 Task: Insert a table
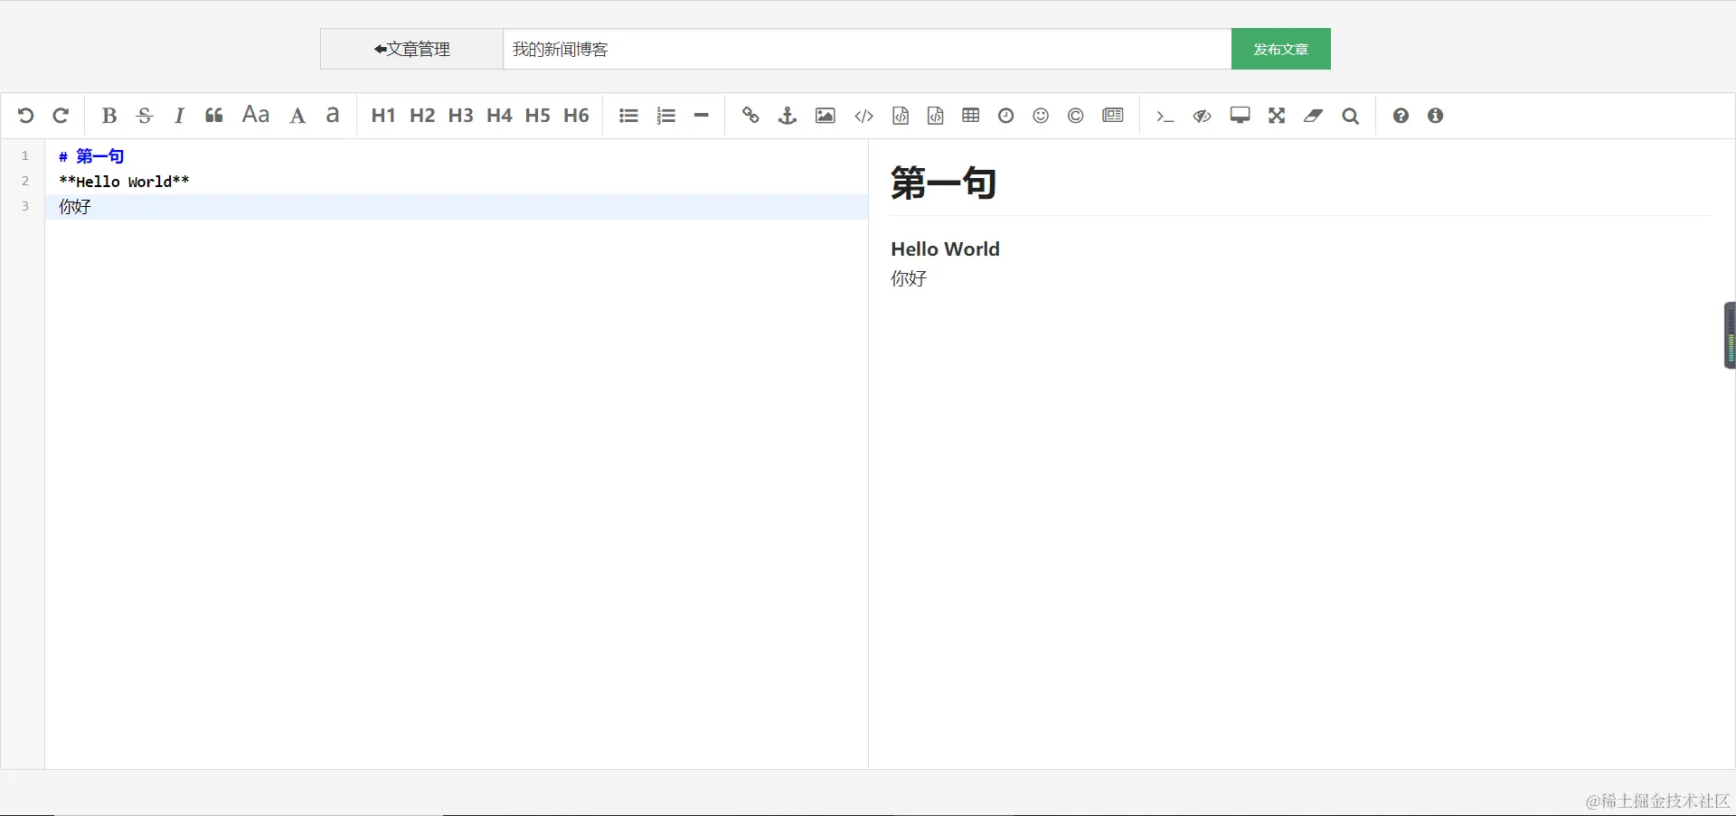click(971, 115)
